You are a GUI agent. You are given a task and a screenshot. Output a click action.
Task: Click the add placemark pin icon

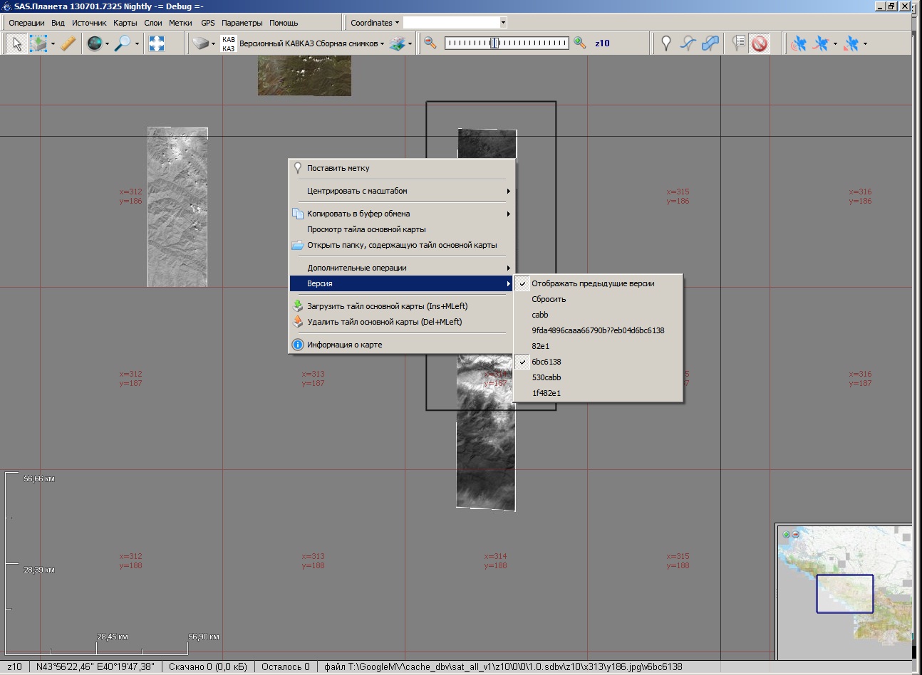[665, 43]
